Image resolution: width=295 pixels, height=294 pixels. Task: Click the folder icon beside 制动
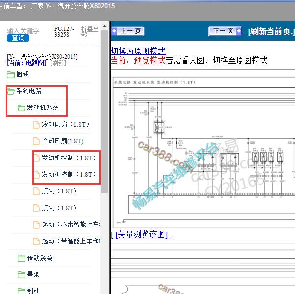point(21,291)
